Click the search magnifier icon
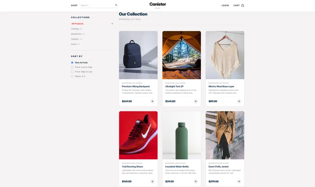The image size is (315, 187). click(x=116, y=5)
